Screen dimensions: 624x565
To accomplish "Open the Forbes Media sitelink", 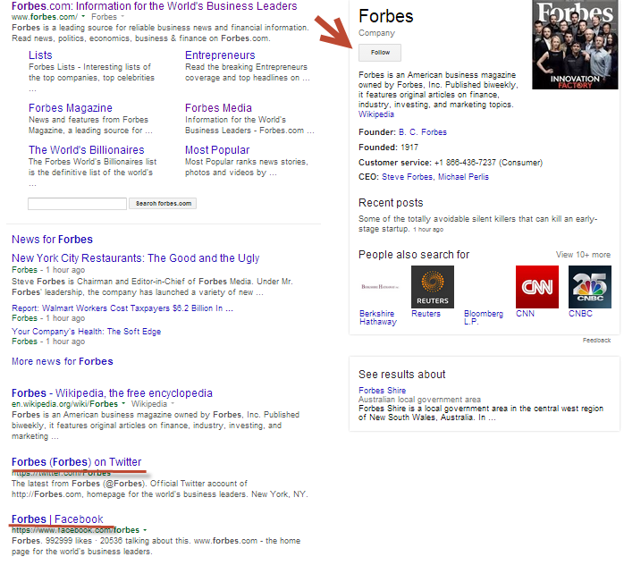I will point(218,108).
